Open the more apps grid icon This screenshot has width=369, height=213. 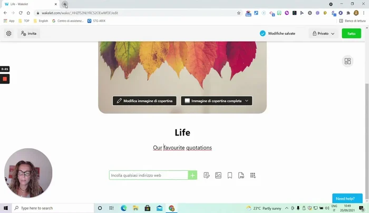[253, 176]
